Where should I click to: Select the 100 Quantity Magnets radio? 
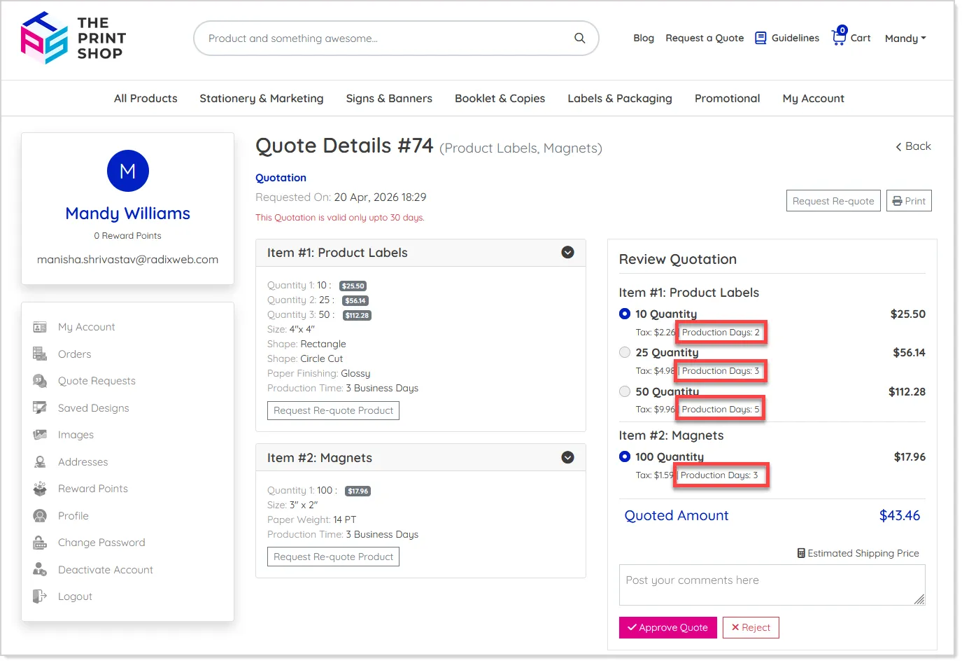pos(625,456)
